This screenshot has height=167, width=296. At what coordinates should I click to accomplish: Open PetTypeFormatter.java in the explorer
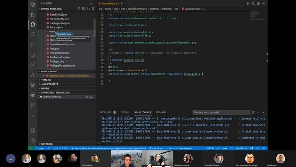coord(62,66)
